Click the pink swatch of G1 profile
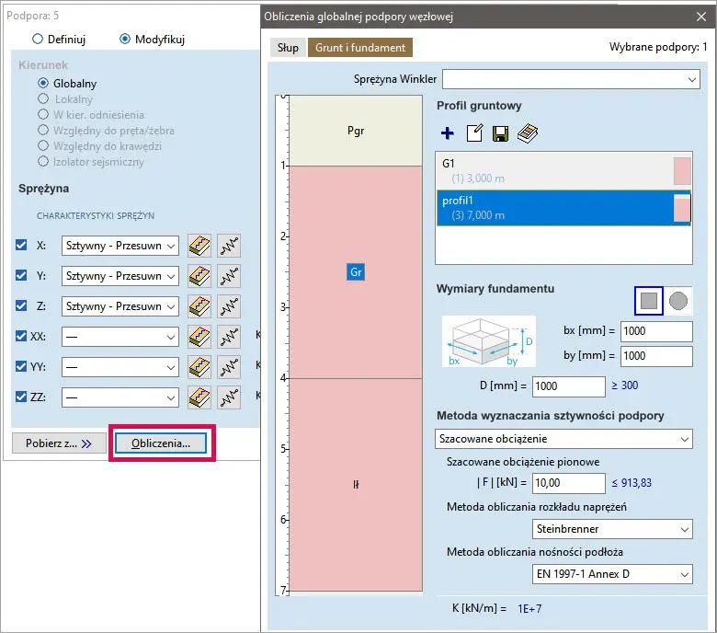The height and width of the screenshot is (633, 717). point(681,170)
